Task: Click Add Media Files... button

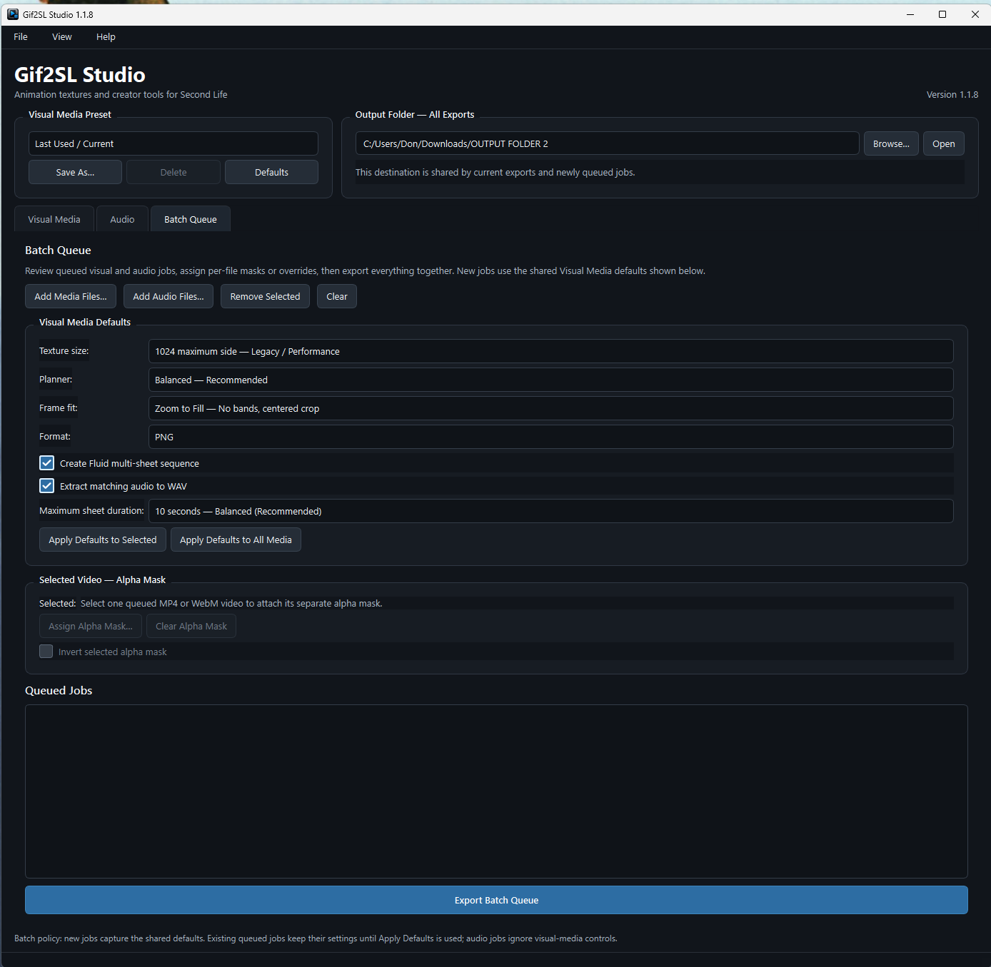Action: (71, 296)
